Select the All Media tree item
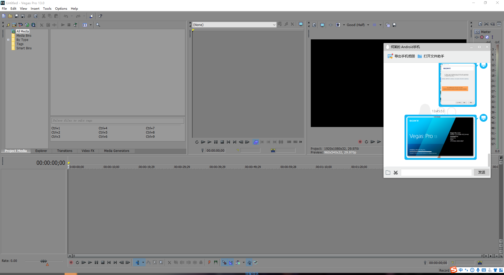Screen dimensions: 504x275 (23, 31)
